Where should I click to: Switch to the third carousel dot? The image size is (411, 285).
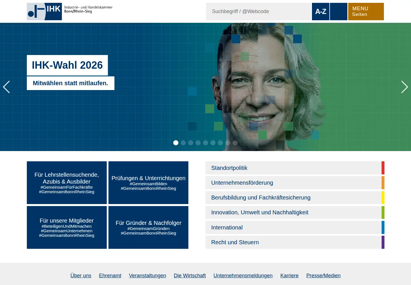(x=191, y=143)
